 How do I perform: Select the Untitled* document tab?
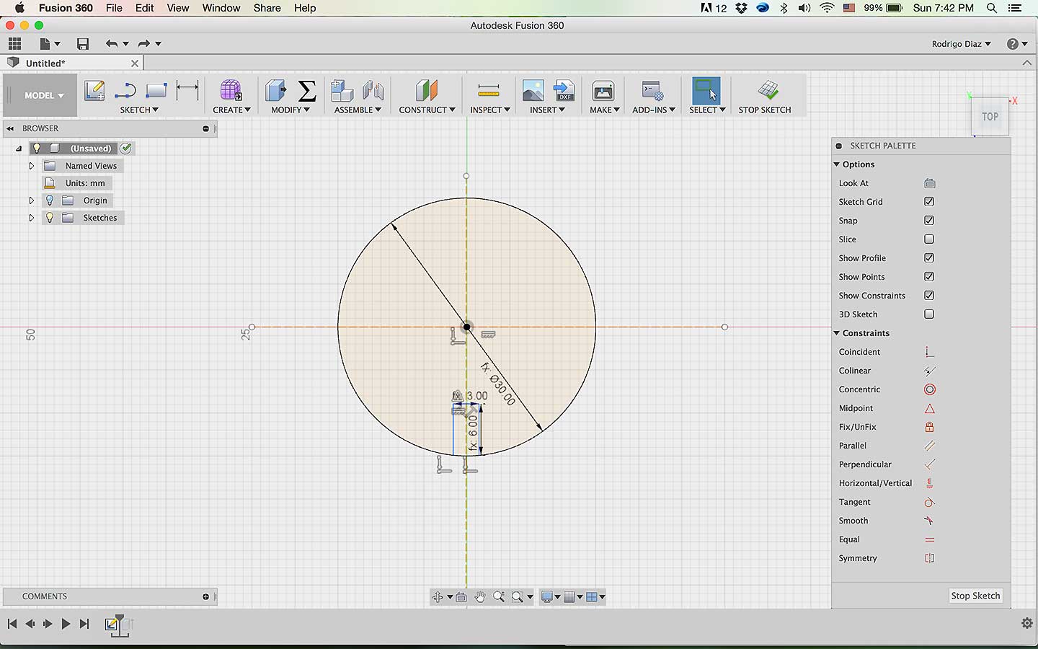point(72,63)
